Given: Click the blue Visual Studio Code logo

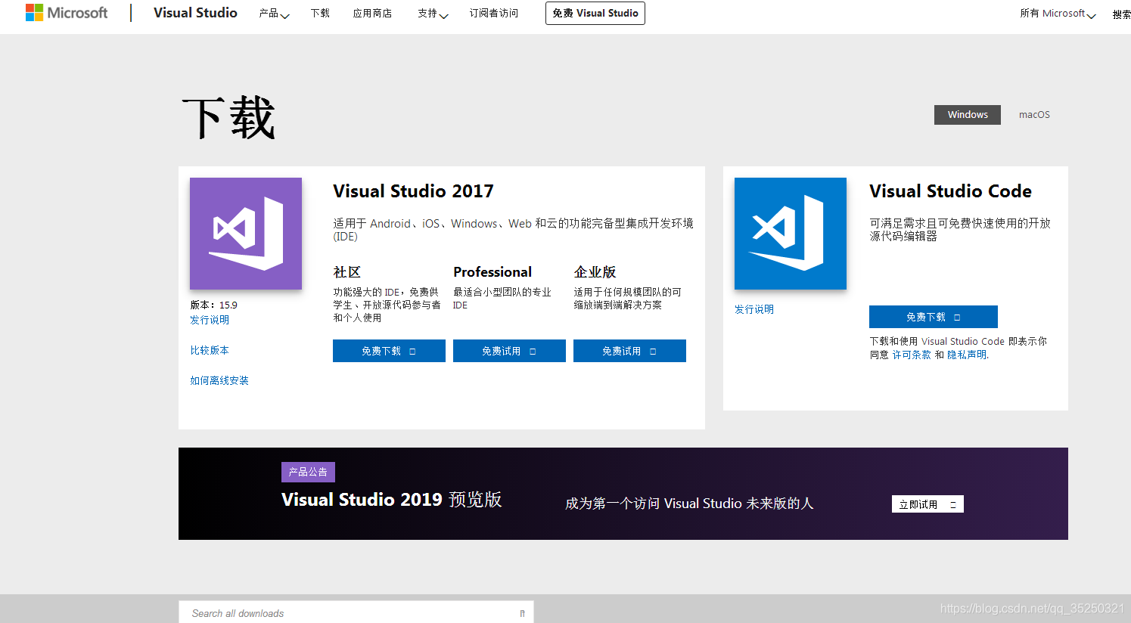Looking at the screenshot, I should pyautogui.click(x=791, y=234).
